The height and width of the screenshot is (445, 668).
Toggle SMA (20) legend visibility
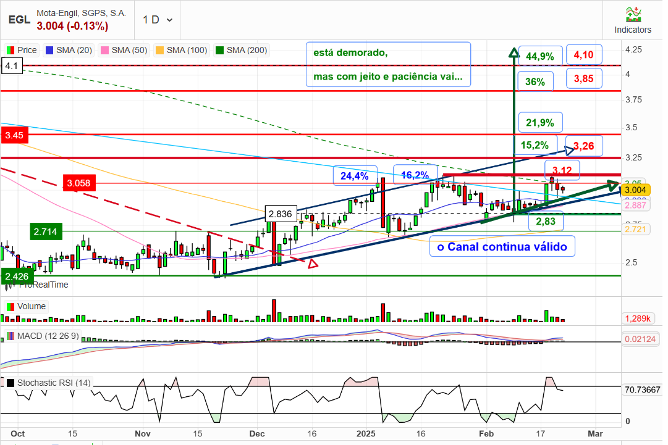click(68, 50)
